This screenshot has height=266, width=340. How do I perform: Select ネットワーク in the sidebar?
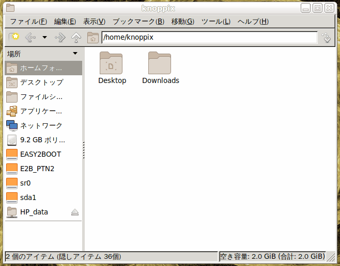43,125
